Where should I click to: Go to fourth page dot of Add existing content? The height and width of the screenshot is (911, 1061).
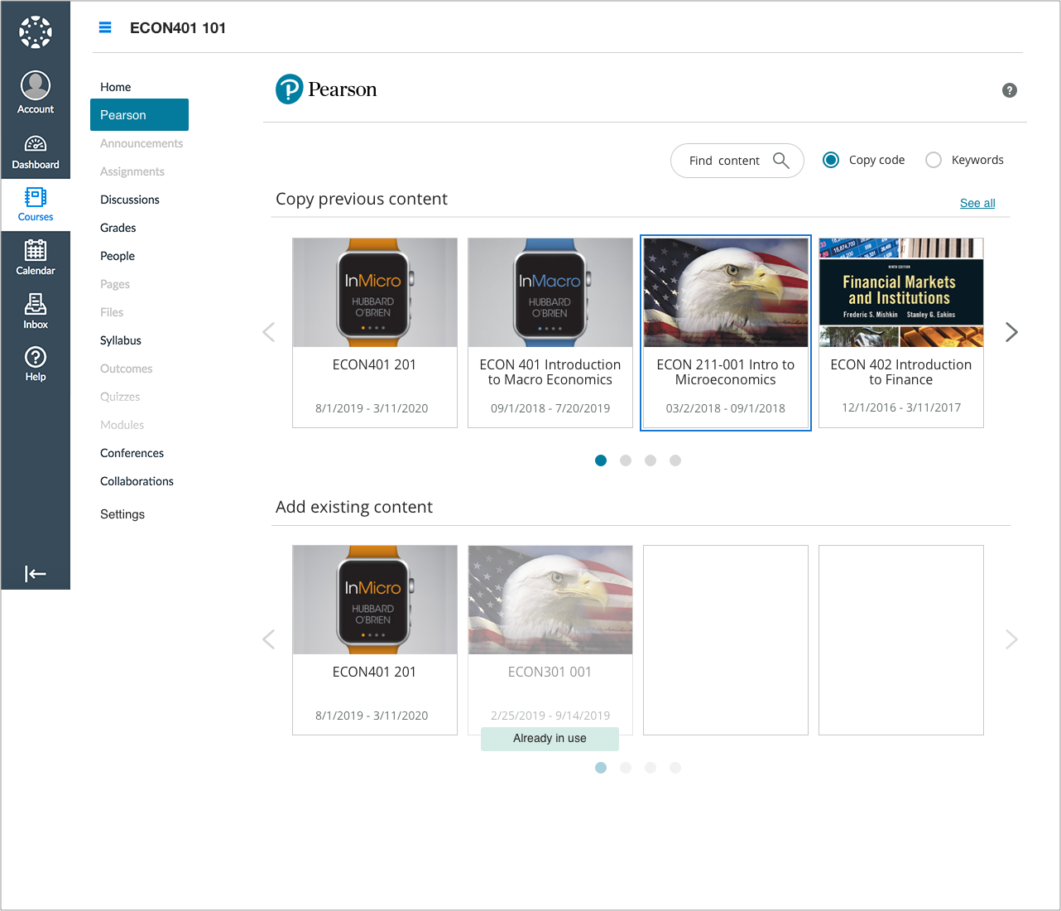click(x=675, y=768)
